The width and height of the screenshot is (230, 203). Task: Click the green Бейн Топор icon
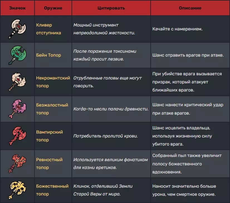point(18,55)
